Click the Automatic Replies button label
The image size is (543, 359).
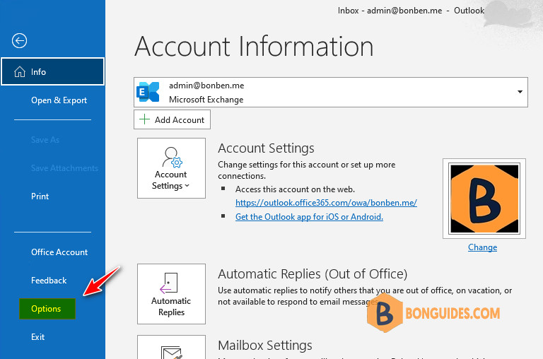pos(171,307)
